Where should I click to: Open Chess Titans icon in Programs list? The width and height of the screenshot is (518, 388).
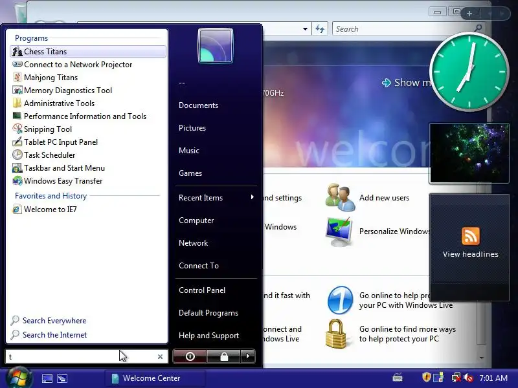click(17, 52)
